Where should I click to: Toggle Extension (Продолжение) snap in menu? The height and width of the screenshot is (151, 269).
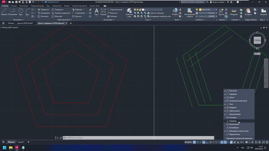click(239, 114)
